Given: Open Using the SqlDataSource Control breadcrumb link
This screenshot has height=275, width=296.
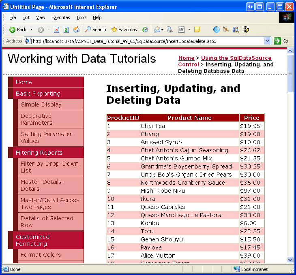Looking at the screenshot, I should coord(236,58).
